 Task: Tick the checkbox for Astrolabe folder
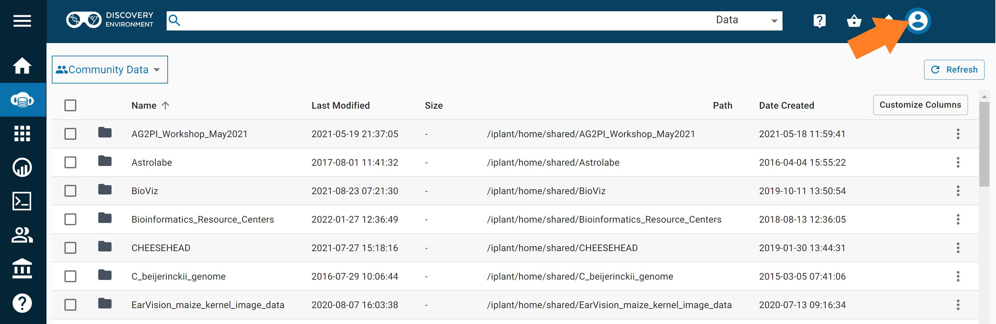pos(70,162)
